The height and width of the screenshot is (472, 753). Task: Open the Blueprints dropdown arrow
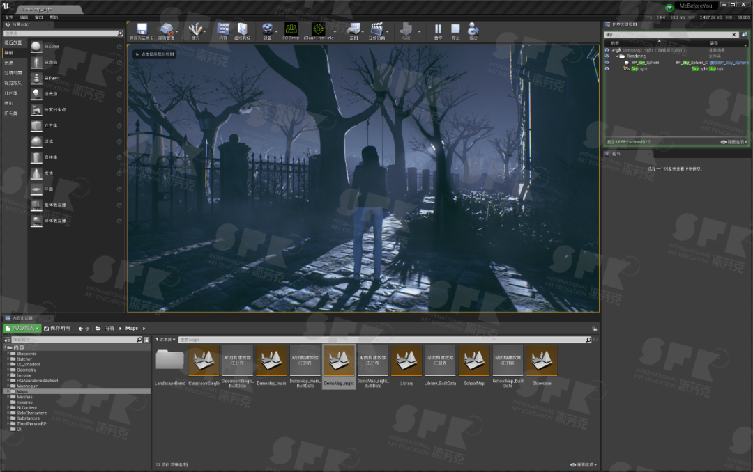pos(363,31)
